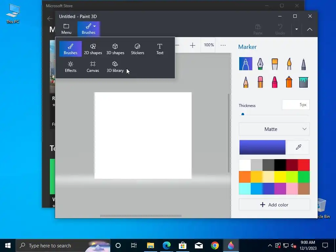Pick the purple color swatch

click(x=280, y=189)
